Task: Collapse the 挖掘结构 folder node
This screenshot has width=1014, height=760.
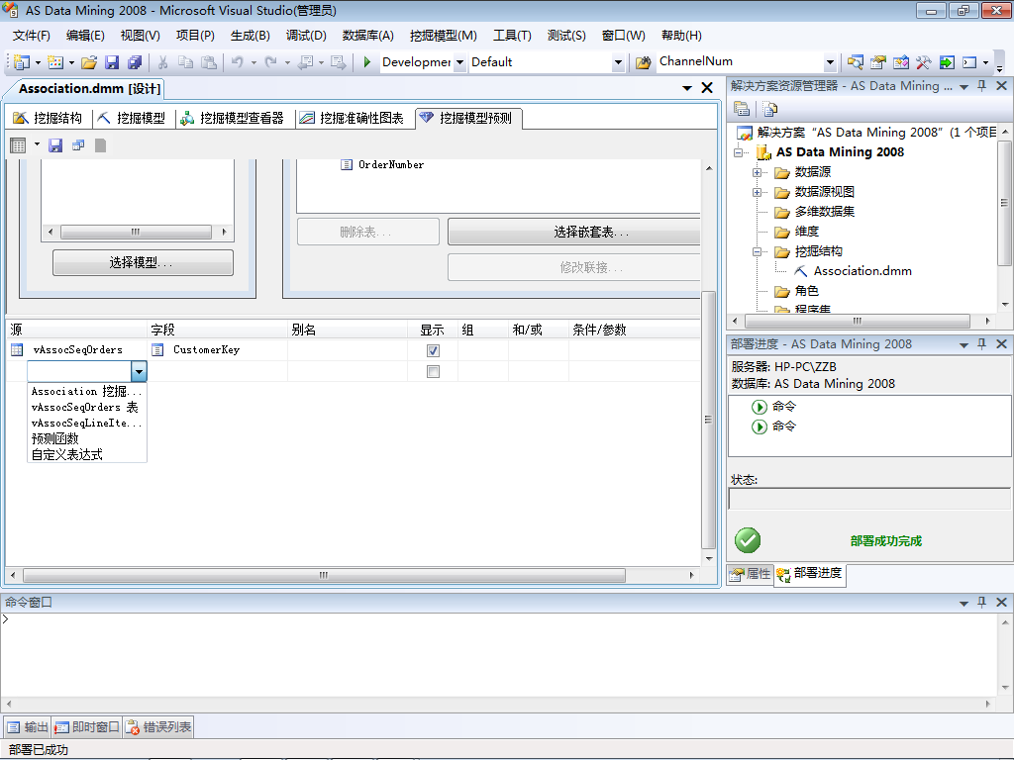Action: [x=757, y=251]
